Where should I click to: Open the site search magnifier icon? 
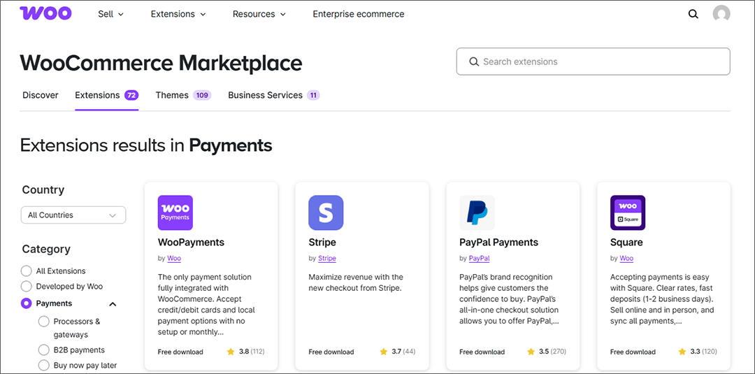(693, 14)
